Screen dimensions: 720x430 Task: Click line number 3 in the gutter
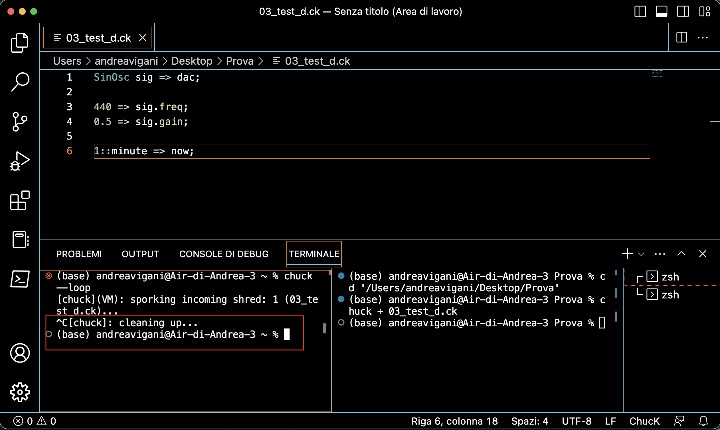coord(69,107)
